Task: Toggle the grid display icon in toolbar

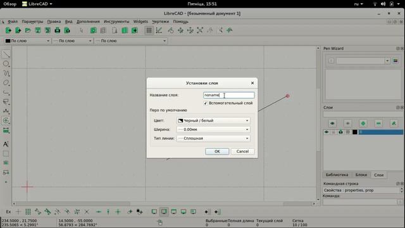Action: click(149, 30)
